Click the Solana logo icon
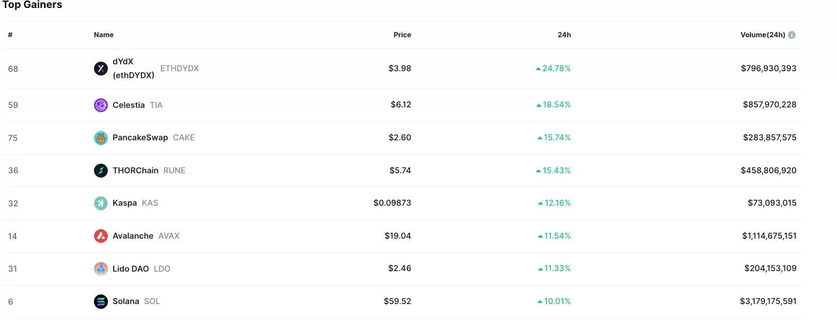This screenshot has width=836, height=320. coord(101,301)
